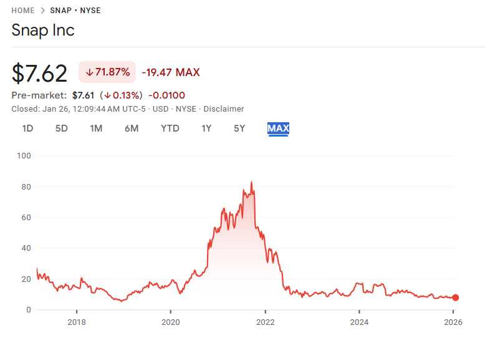The width and height of the screenshot is (485, 338).
Task: Click the Snap Inc heading
Action: 43,30
